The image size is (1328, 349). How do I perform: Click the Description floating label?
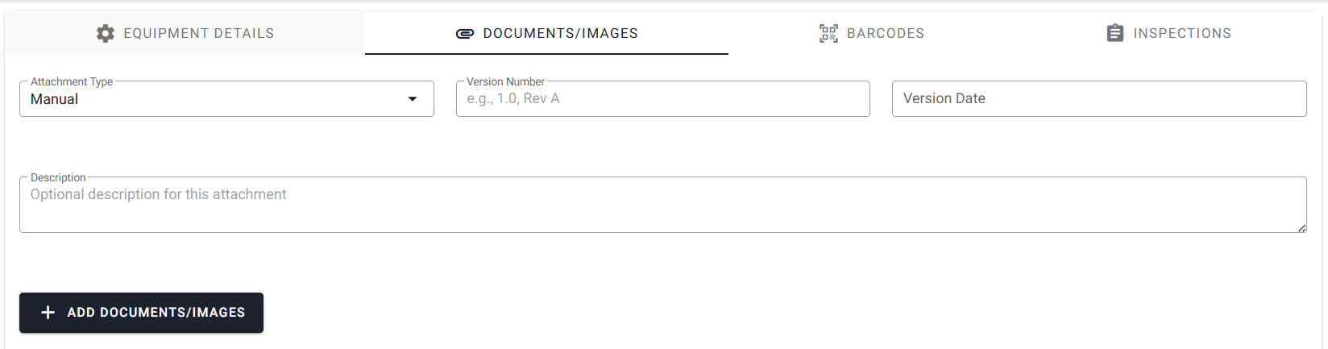pyautogui.click(x=58, y=177)
